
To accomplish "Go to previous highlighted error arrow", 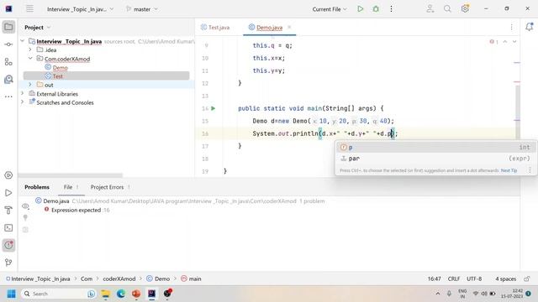I will (505, 42).
